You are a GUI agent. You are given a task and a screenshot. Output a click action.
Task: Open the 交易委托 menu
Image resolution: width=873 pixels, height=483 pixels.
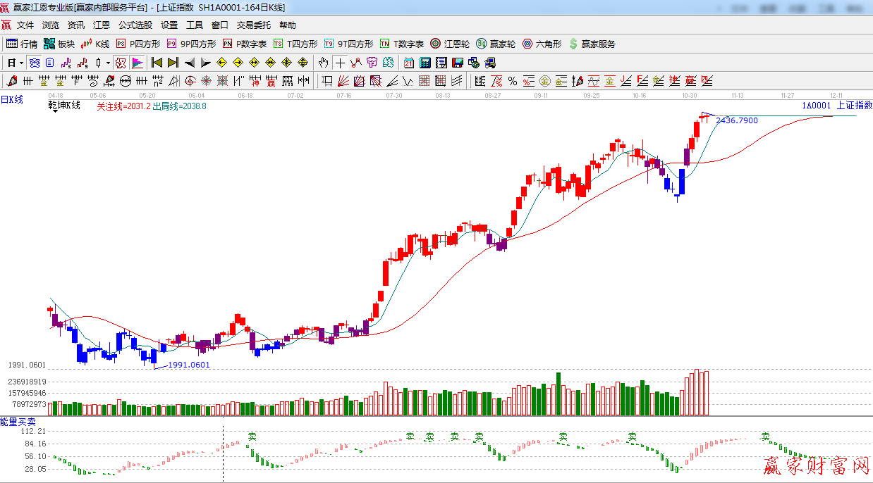[x=253, y=25]
